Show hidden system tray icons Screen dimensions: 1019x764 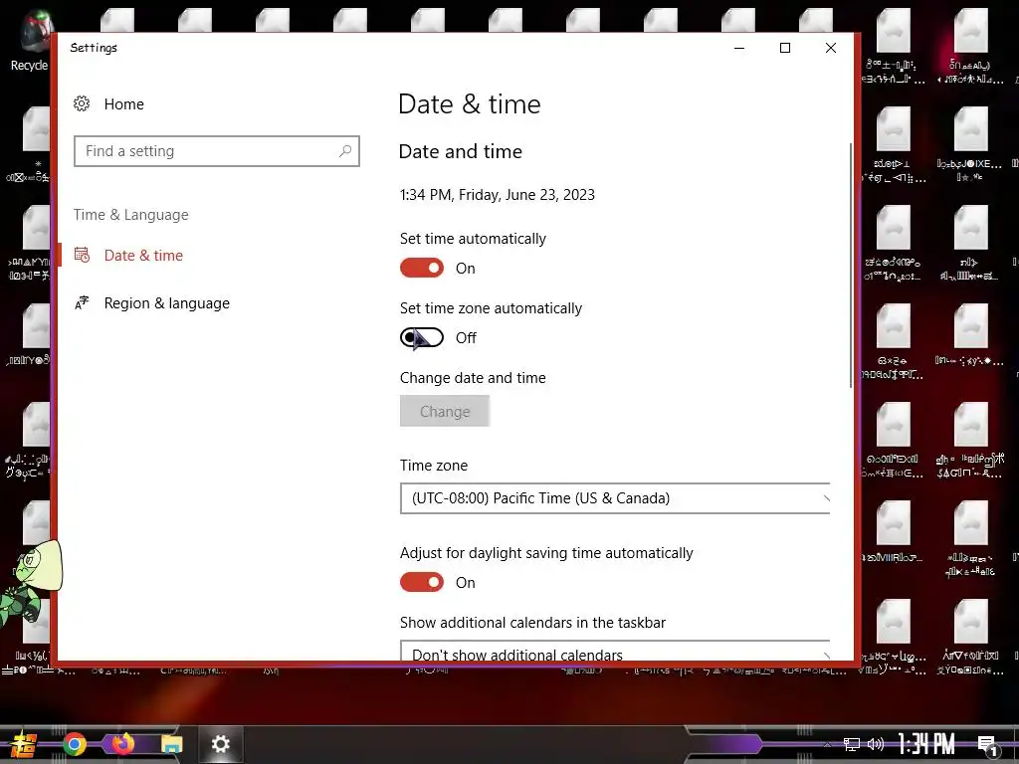(827, 744)
